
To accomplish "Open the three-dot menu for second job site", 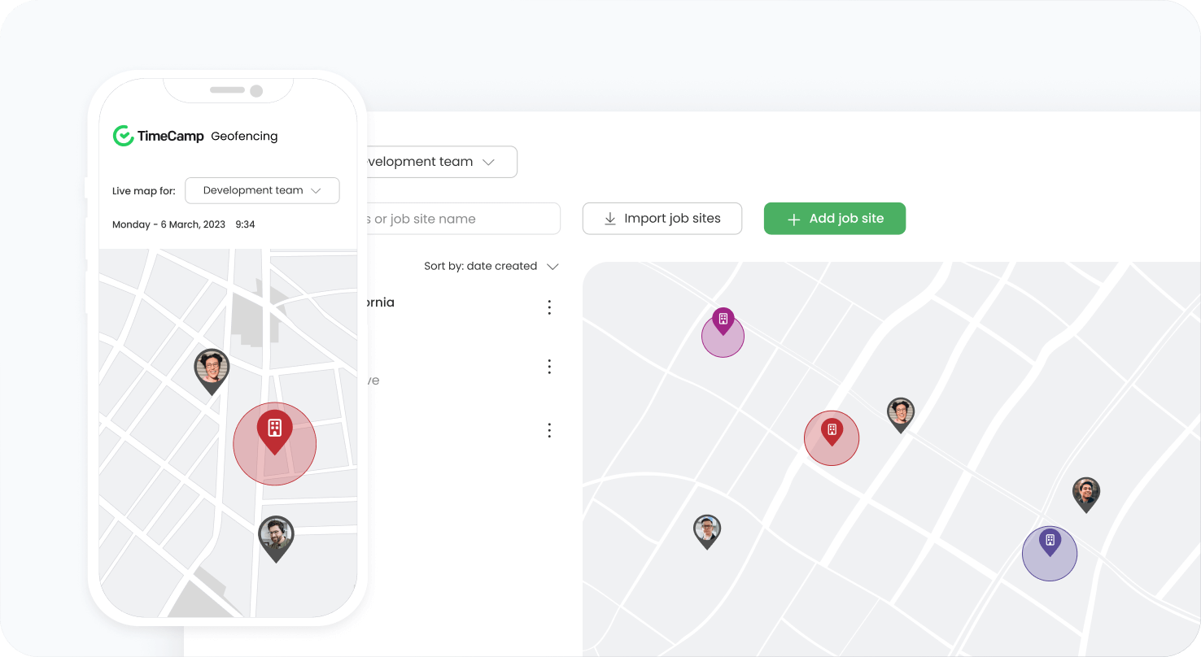I will click(549, 367).
